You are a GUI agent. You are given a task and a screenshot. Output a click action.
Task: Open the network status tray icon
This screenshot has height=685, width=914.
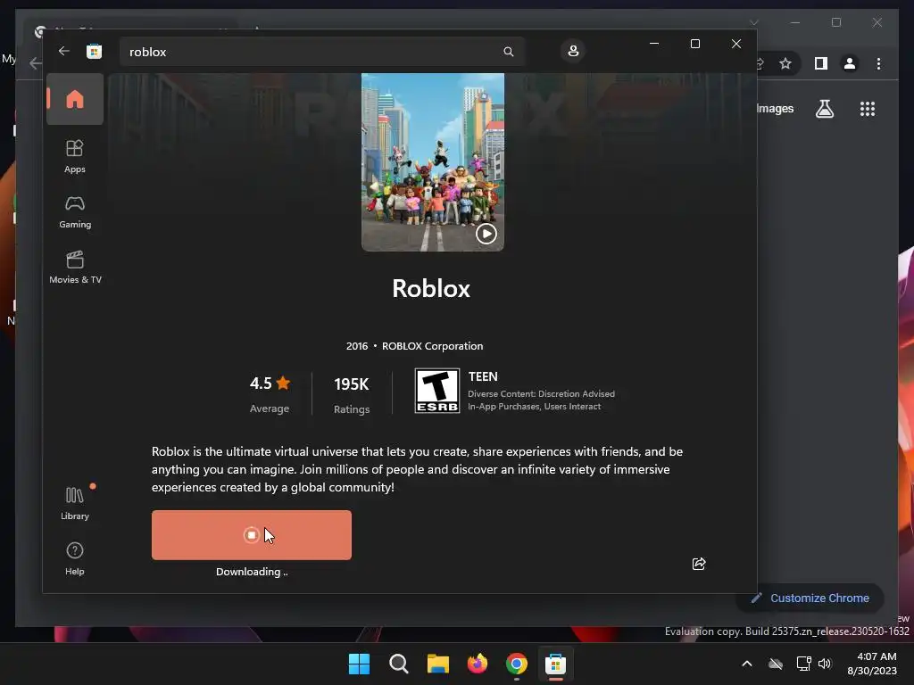804,664
